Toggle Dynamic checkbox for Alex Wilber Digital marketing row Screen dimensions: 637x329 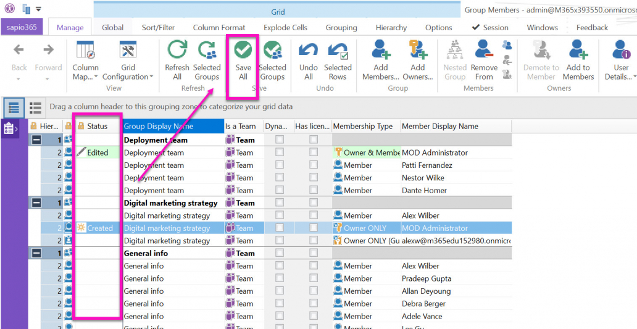pos(280,215)
